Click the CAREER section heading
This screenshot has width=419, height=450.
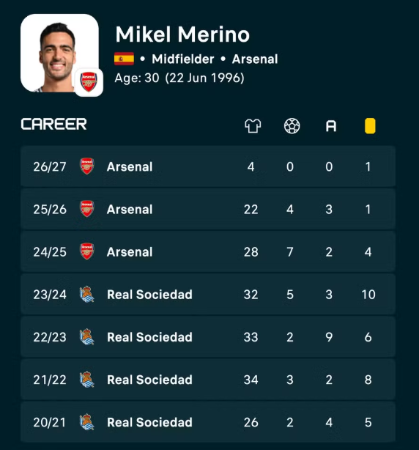[54, 125]
